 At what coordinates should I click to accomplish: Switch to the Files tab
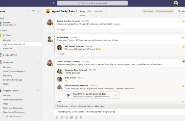point(89,11)
